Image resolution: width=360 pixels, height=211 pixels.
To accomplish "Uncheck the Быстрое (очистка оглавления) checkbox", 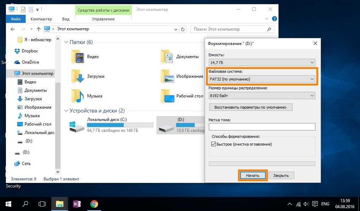I will pyautogui.click(x=213, y=144).
